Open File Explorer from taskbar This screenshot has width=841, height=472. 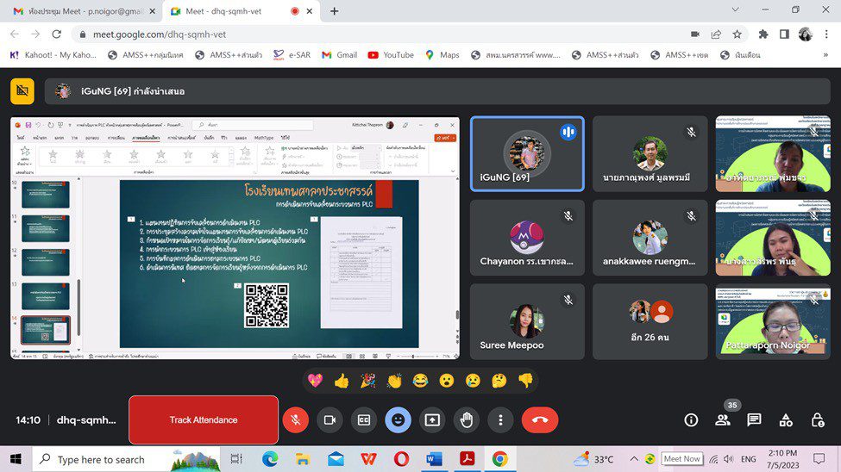[x=303, y=459]
